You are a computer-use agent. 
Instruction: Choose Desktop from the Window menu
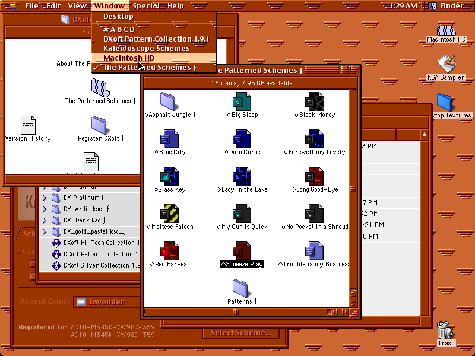(x=154, y=17)
